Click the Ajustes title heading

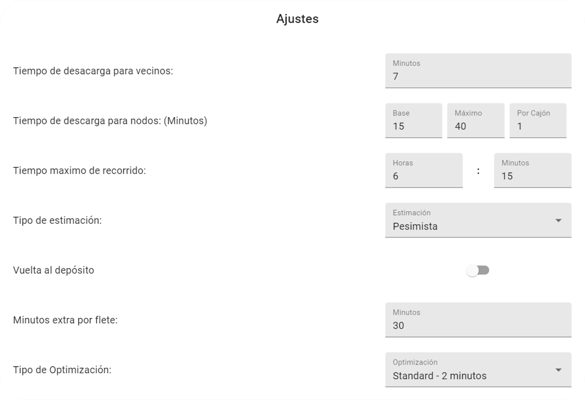(x=297, y=19)
